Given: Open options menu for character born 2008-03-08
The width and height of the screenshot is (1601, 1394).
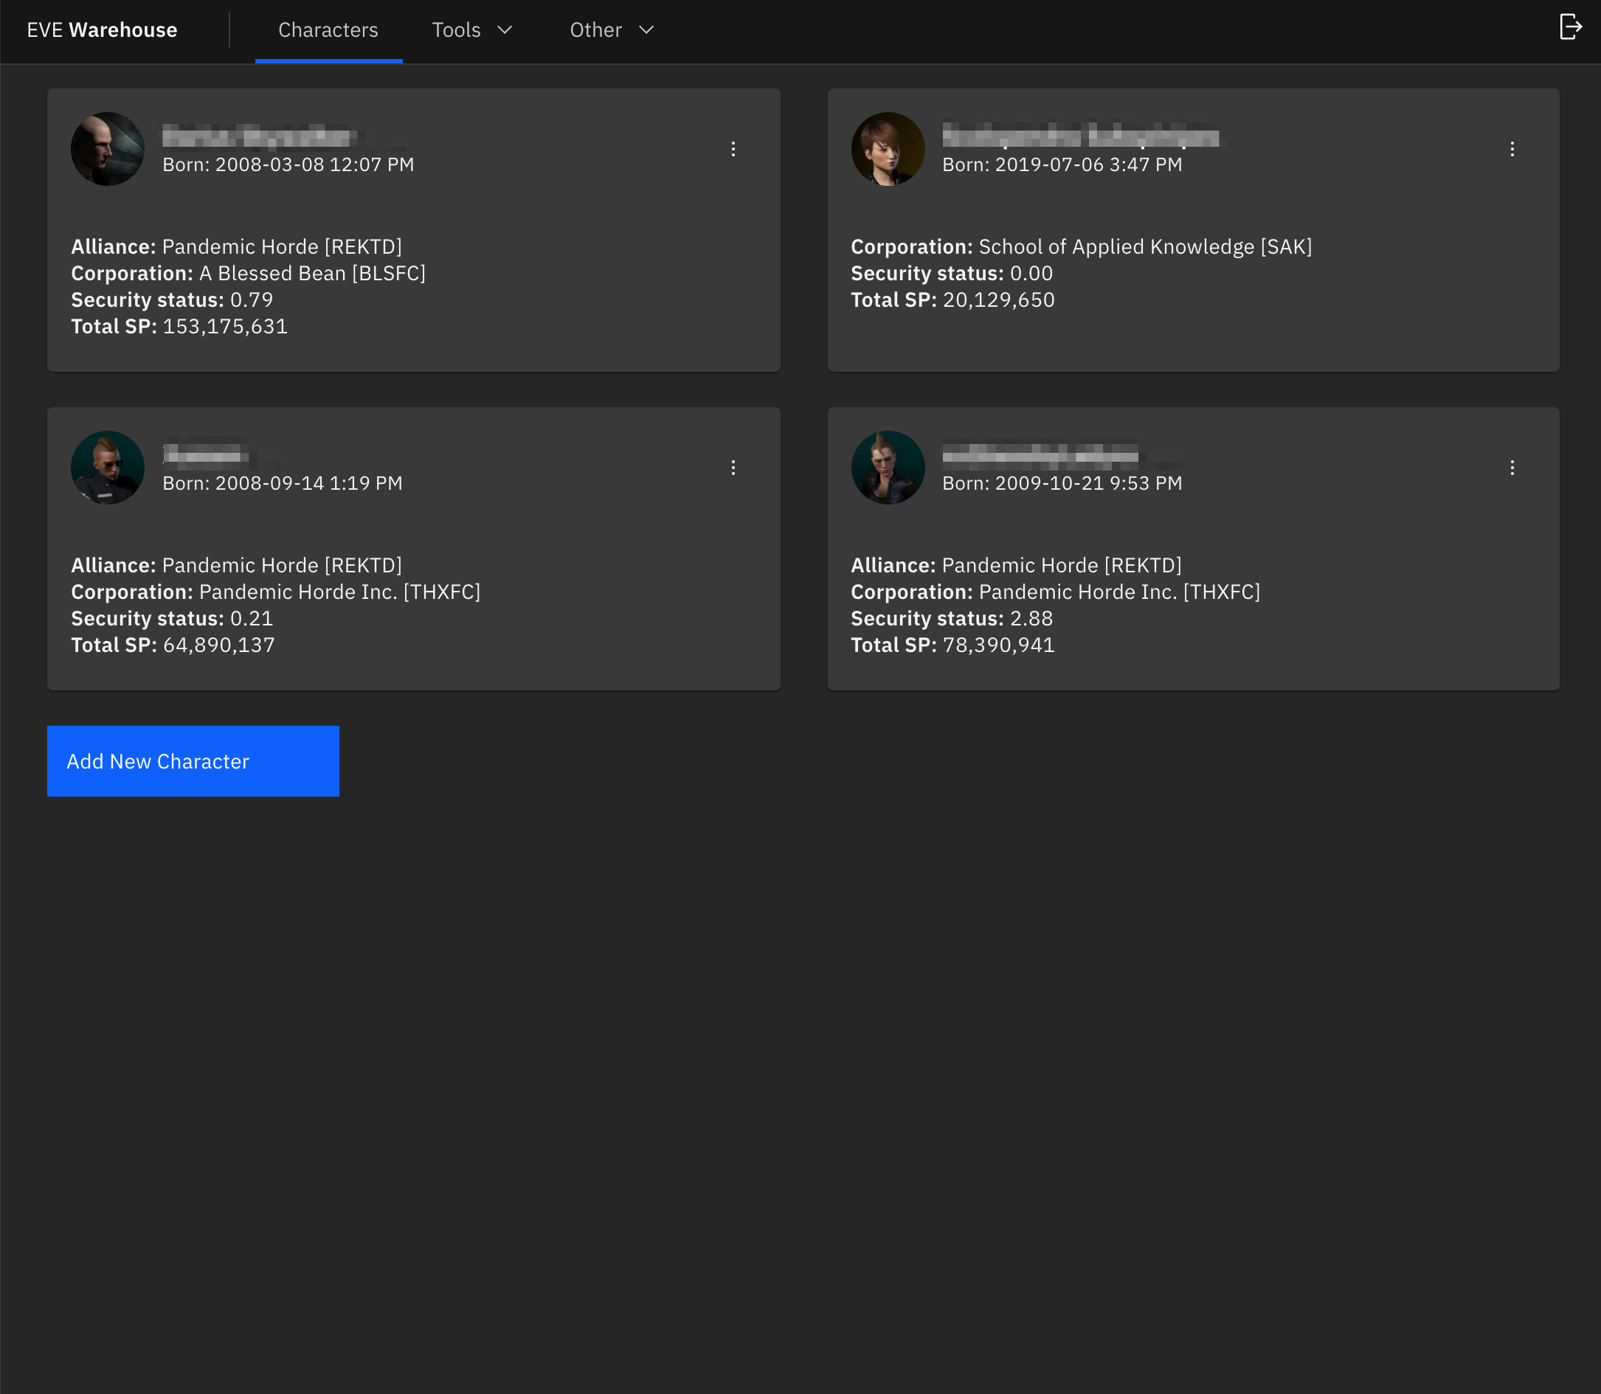Looking at the screenshot, I should 733,149.
